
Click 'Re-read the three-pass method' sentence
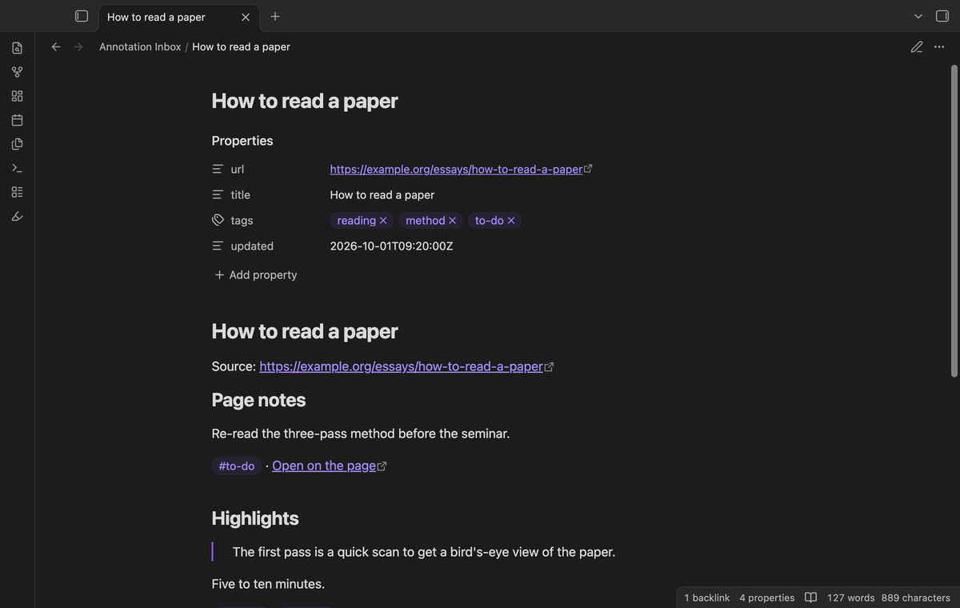tap(361, 434)
